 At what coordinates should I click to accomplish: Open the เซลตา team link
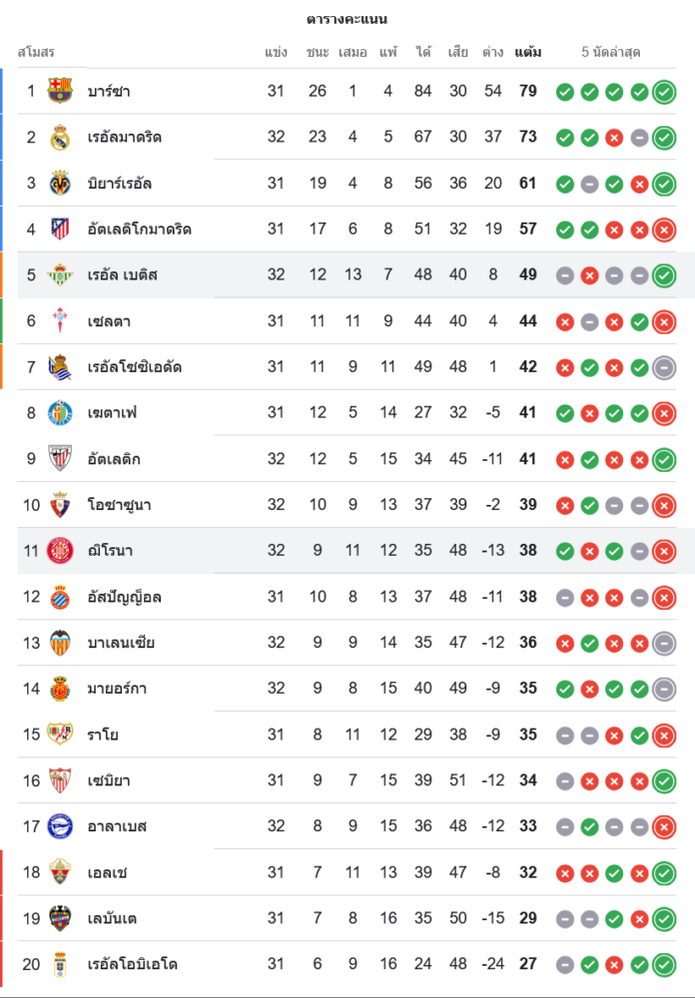tap(109, 321)
